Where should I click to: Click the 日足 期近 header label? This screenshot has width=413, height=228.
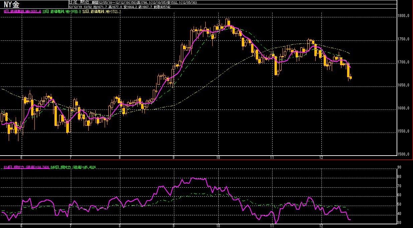click(79, 2)
